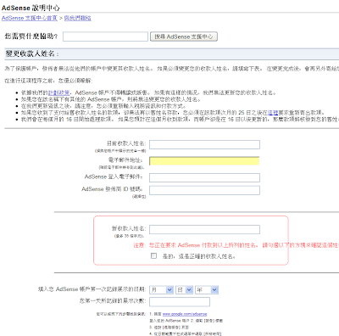Image resolution: width=339 pixels, height=336 pixels.
Task: Open the www.google.com/adsense link
Action: coord(185,314)
